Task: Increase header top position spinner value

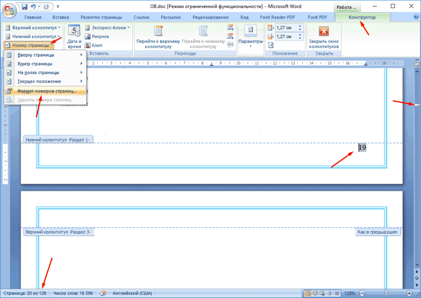Action: [300, 26]
